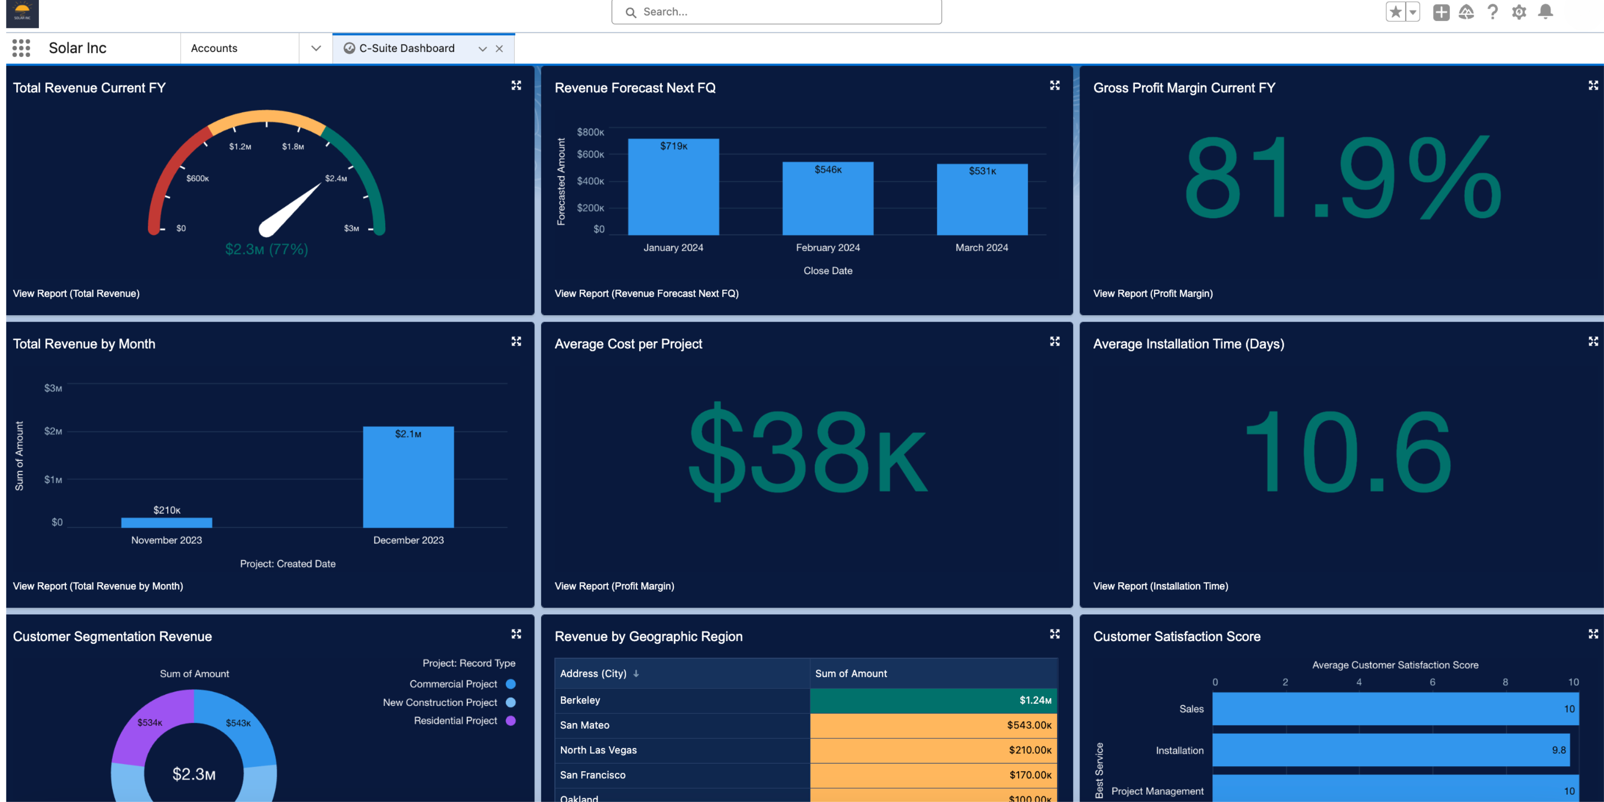This screenshot has height=802, width=1604.
Task: Click the Sum of Amount column header
Action: [933, 673]
